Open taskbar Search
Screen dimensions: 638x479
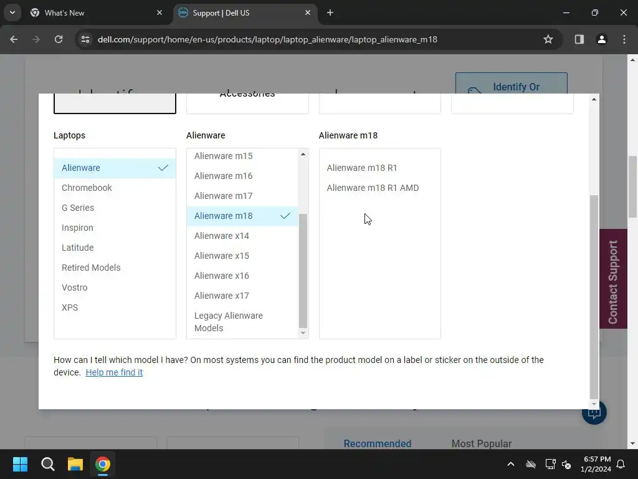pos(47,464)
